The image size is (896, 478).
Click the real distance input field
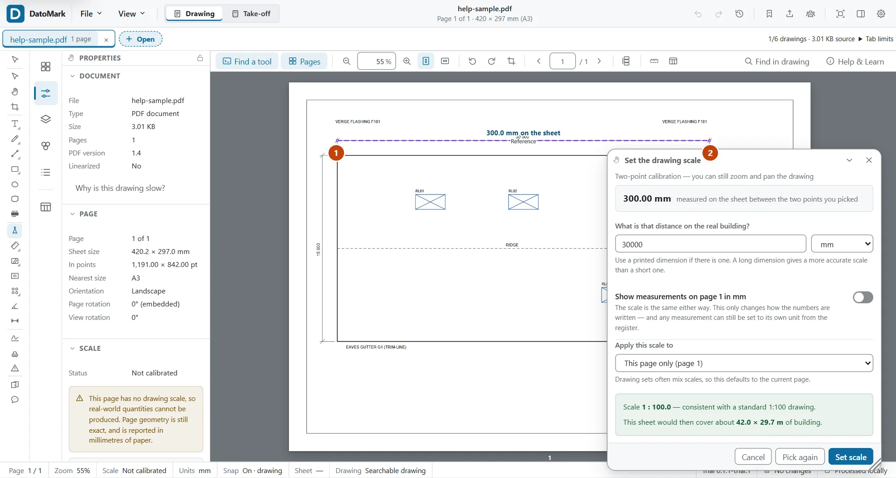pyautogui.click(x=711, y=244)
